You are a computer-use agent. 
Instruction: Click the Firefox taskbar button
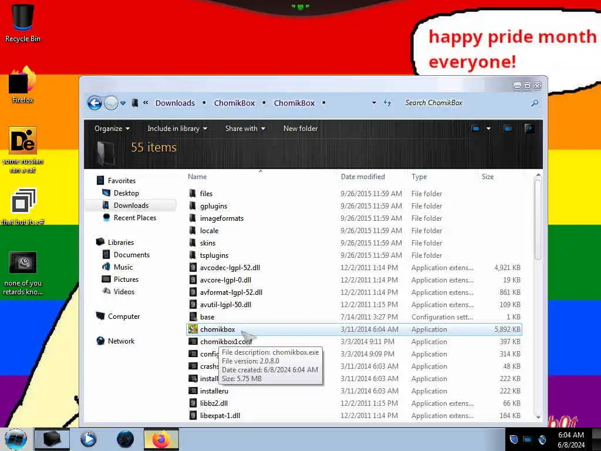click(161, 439)
